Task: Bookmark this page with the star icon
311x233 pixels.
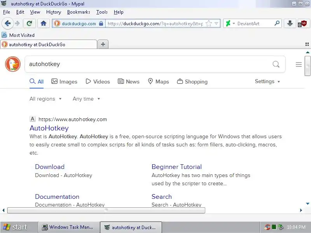Action: (x=209, y=24)
